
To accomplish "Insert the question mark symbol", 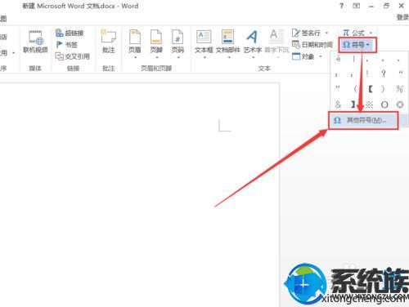I will [x=384, y=73].
